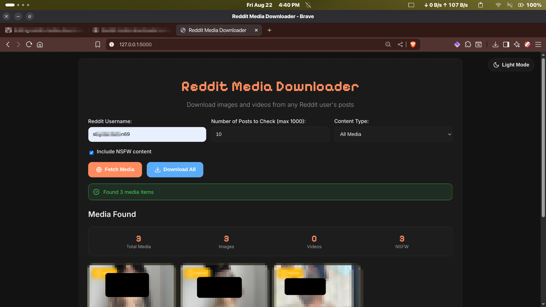Open the browser home page
Viewport: 546px width, 307px height.
[x=40, y=45]
